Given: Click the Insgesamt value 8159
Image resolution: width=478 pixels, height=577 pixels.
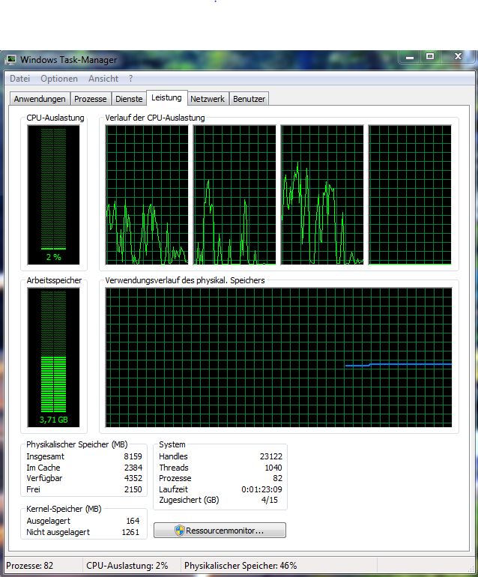Looking at the screenshot, I should [x=133, y=456].
